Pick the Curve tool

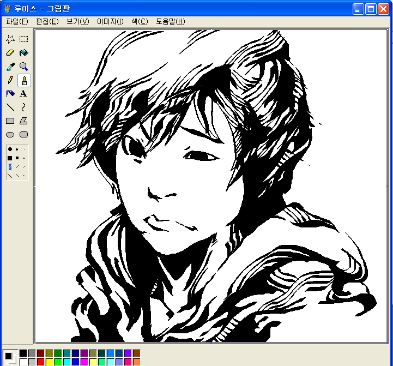[24, 107]
